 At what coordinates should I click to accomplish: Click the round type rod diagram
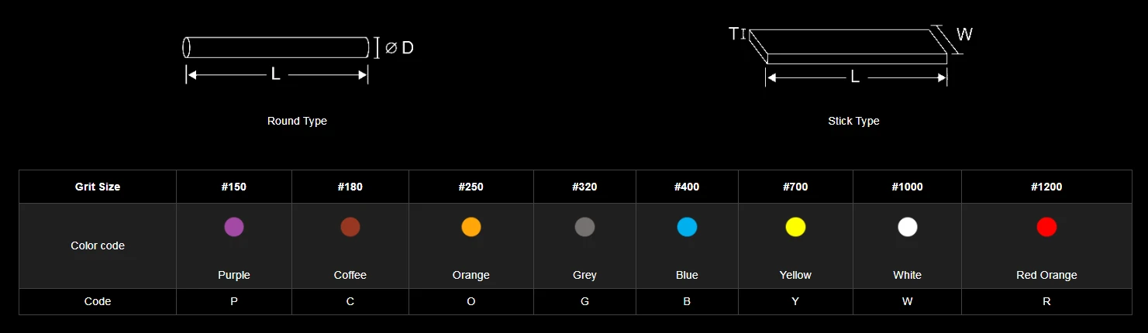[x=276, y=47]
